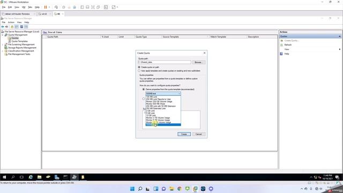Collapse the Quotas section in Actions pane

click(339, 36)
